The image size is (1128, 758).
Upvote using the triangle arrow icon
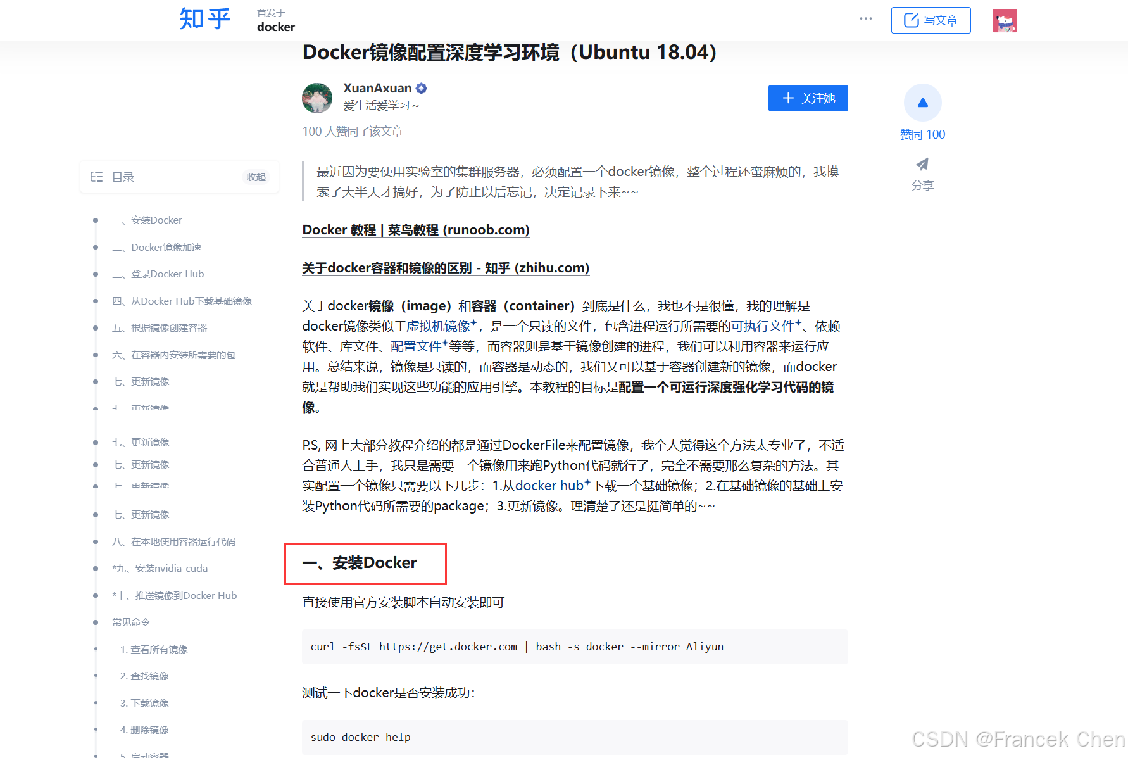click(922, 102)
